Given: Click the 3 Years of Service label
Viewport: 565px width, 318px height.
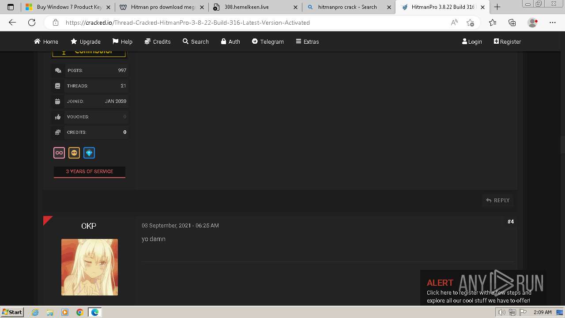Looking at the screenshot, I should tap(90, 171).
